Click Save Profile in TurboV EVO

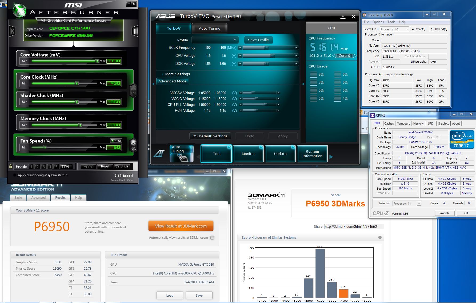click(x=258, y=40)
